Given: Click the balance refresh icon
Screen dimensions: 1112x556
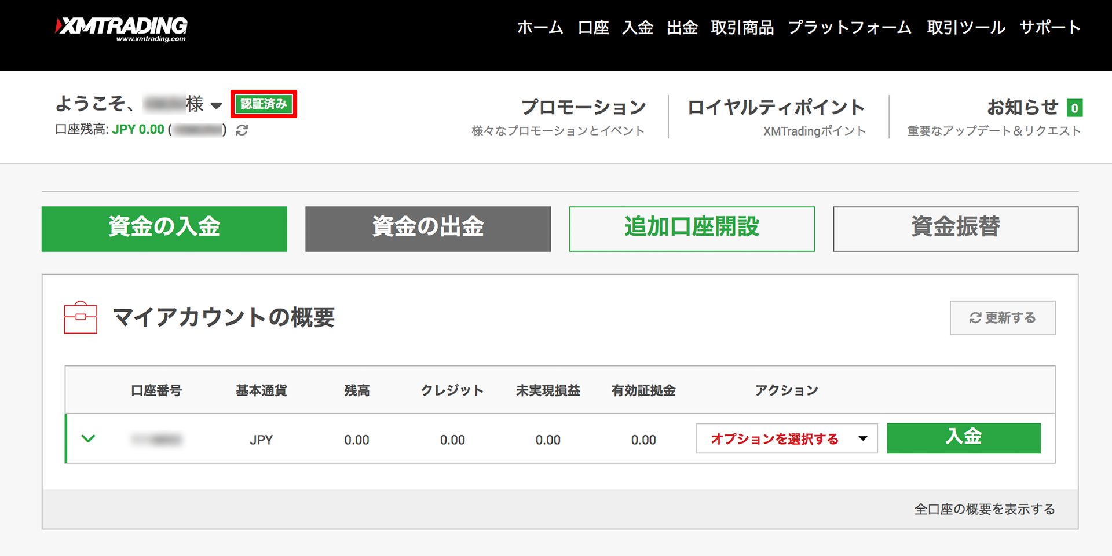Looking at the screenshot, I should pos(242,130).
